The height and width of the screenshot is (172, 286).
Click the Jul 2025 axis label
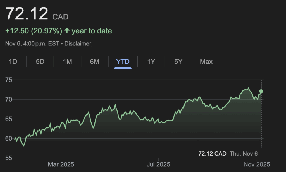pyautogui.click(x=158, y=164)
